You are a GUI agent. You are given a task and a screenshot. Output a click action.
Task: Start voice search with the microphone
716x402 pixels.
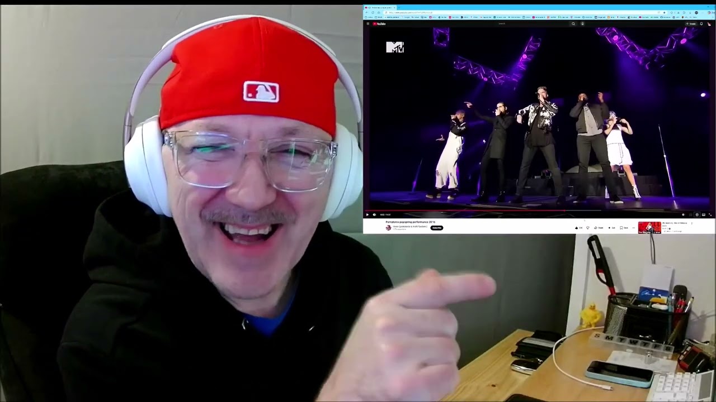[x=582, y=23]
